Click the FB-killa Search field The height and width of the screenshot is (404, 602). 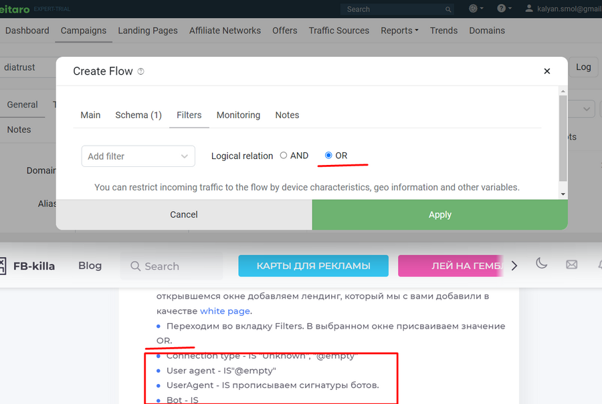[172, 266]
